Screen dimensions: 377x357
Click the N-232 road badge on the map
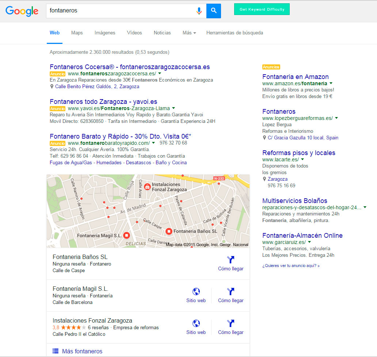(219, 178)
